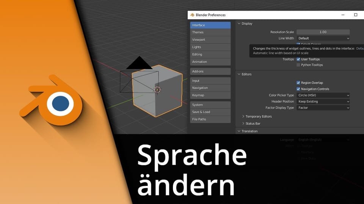
Task: Open the System preferences section
Action: point(210,105)
